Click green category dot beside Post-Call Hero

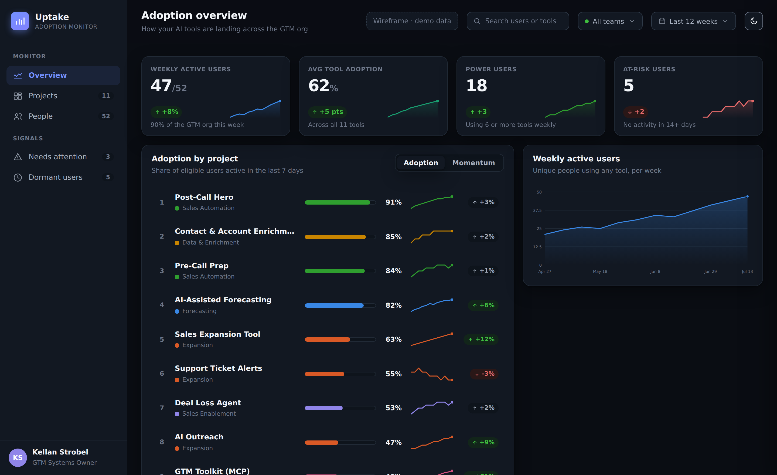click(177, 208)
